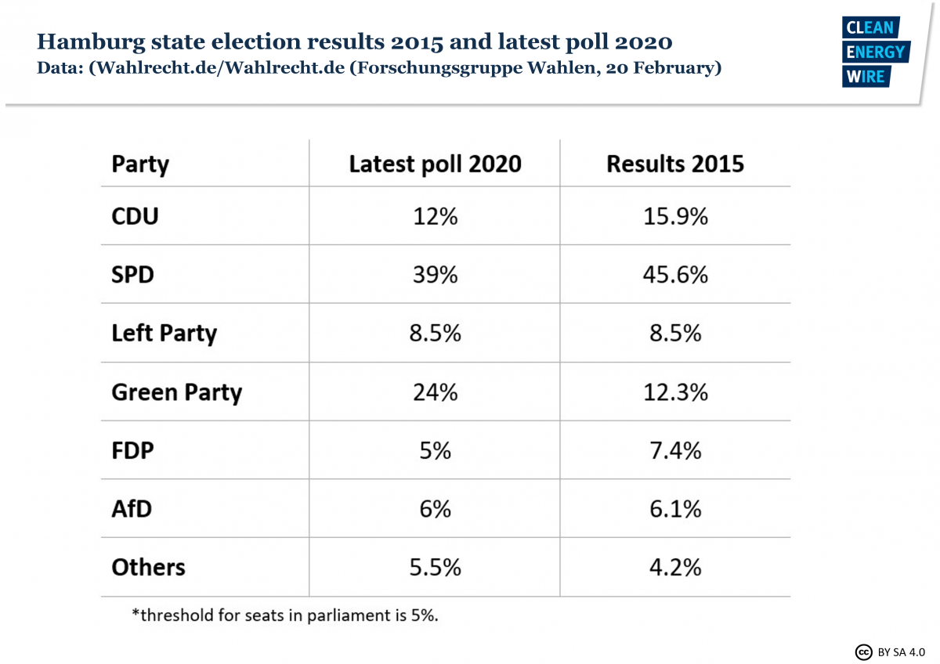Click the Wahlrecht.de data source subtitle

coord(379,68)
